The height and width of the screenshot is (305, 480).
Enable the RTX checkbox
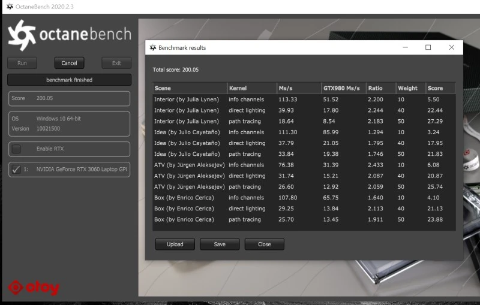click(x=16, y=149)
